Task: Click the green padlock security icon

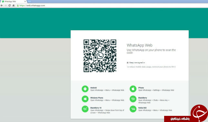Action: (18, 5)
